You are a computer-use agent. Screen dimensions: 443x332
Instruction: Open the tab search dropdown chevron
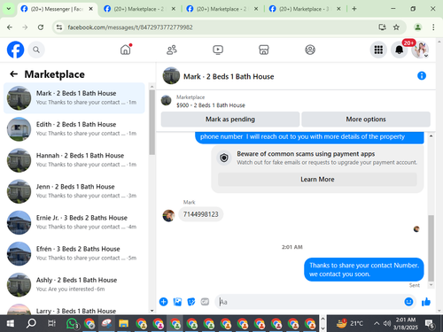click(9, 9)
